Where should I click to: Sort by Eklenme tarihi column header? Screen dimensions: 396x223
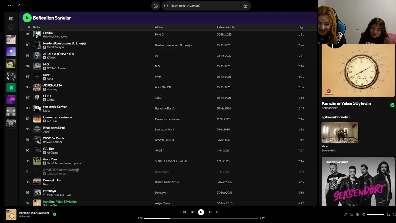(x=226, y=27)
